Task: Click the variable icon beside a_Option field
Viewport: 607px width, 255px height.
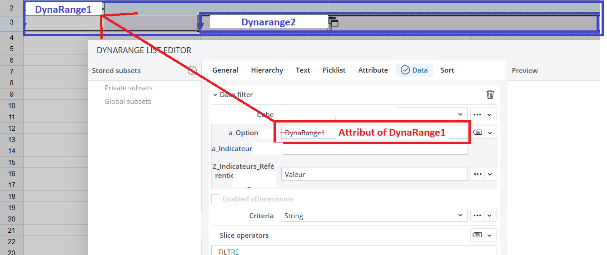Action: click(x=477, y=132)
